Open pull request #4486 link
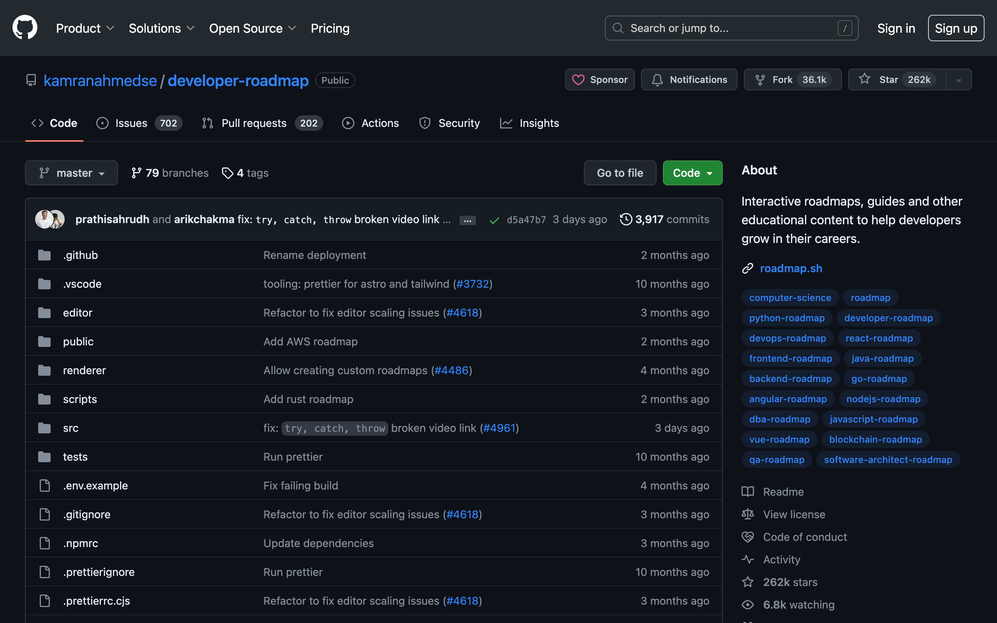This screenshot has height=623, width=997. pyautogui.click(x=451, y=370)
